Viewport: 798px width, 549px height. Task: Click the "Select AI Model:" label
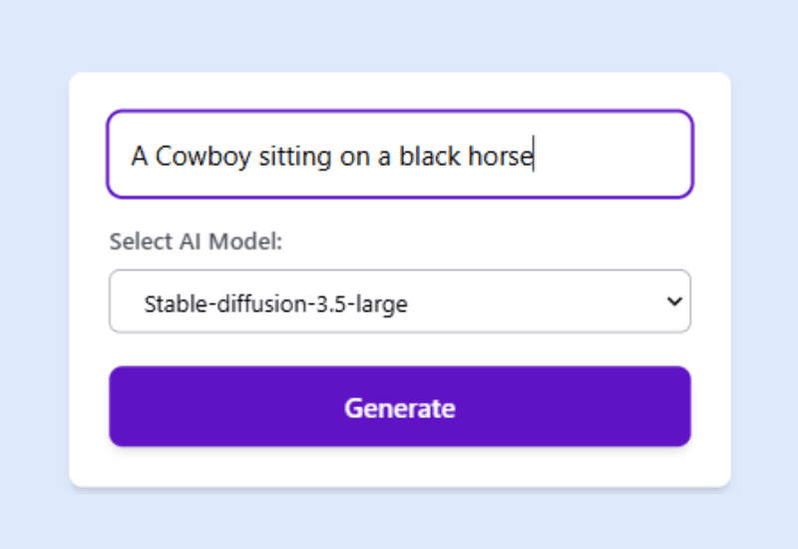[197, 242]
